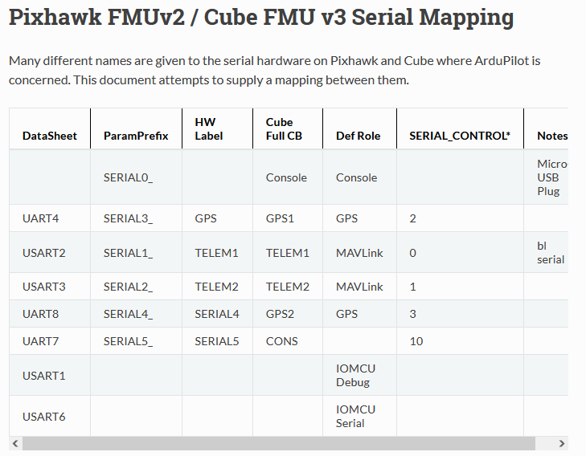The width and height of the screenshot is (586, 456).
Task: Click the UART4 datasheet cell
Action: click(x=50, y=218)
